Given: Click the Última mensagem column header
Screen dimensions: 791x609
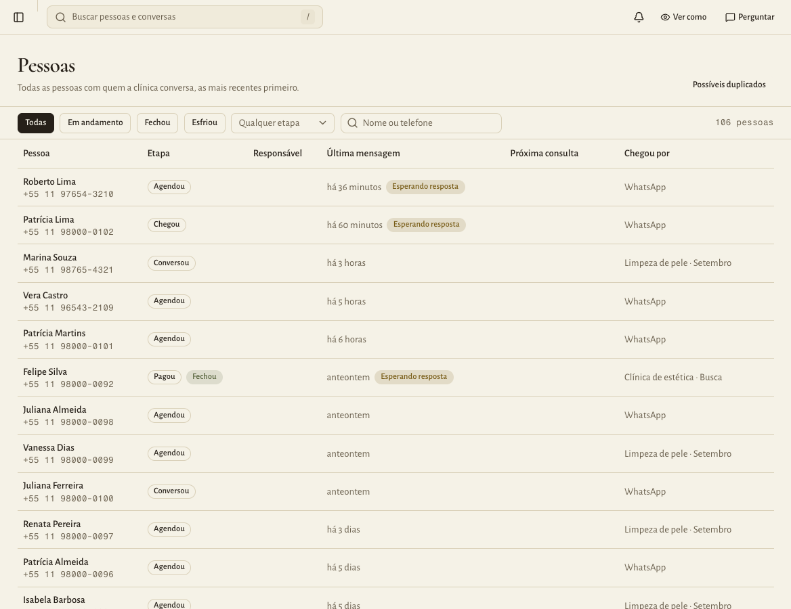Looking at the screenshot, I should click(363, 153).
